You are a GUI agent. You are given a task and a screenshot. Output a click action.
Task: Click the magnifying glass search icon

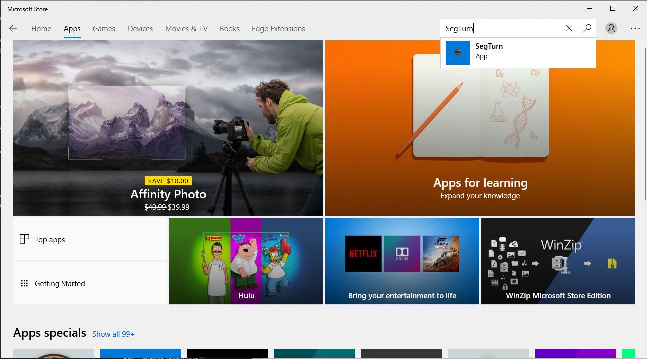pos(587,29)
